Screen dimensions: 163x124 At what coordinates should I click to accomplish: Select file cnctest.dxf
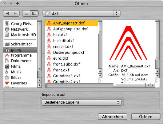pyautogui.click(x=72, y=46)
